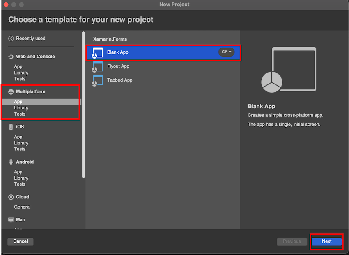Click the Android heading

25,162
